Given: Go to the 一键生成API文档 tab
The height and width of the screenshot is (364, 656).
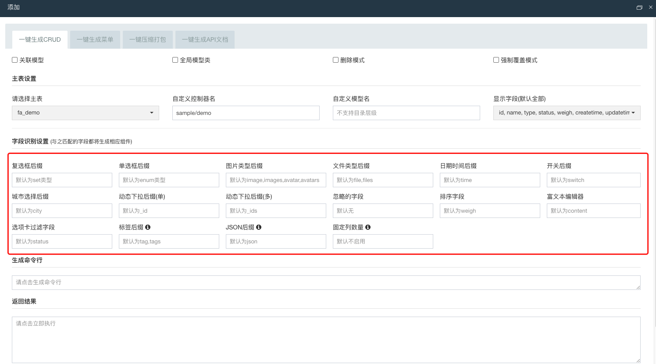Looking at the screenshot, I should 205,39.
